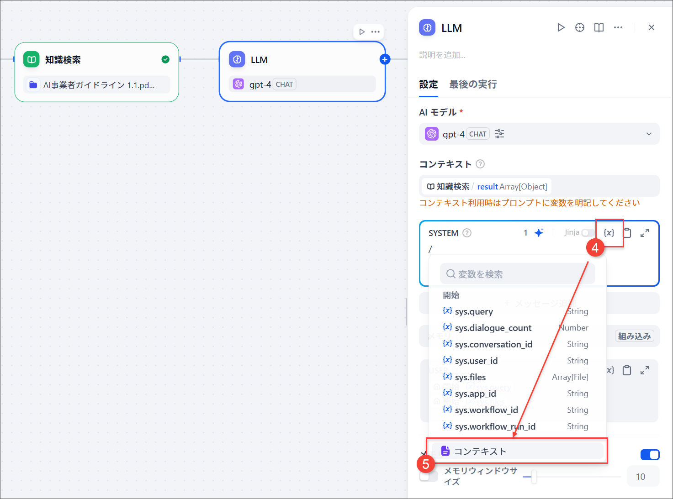Click the SYSTEM help question mark
The height and width of the screenshot is (499, 673).
tap(467, 233)
